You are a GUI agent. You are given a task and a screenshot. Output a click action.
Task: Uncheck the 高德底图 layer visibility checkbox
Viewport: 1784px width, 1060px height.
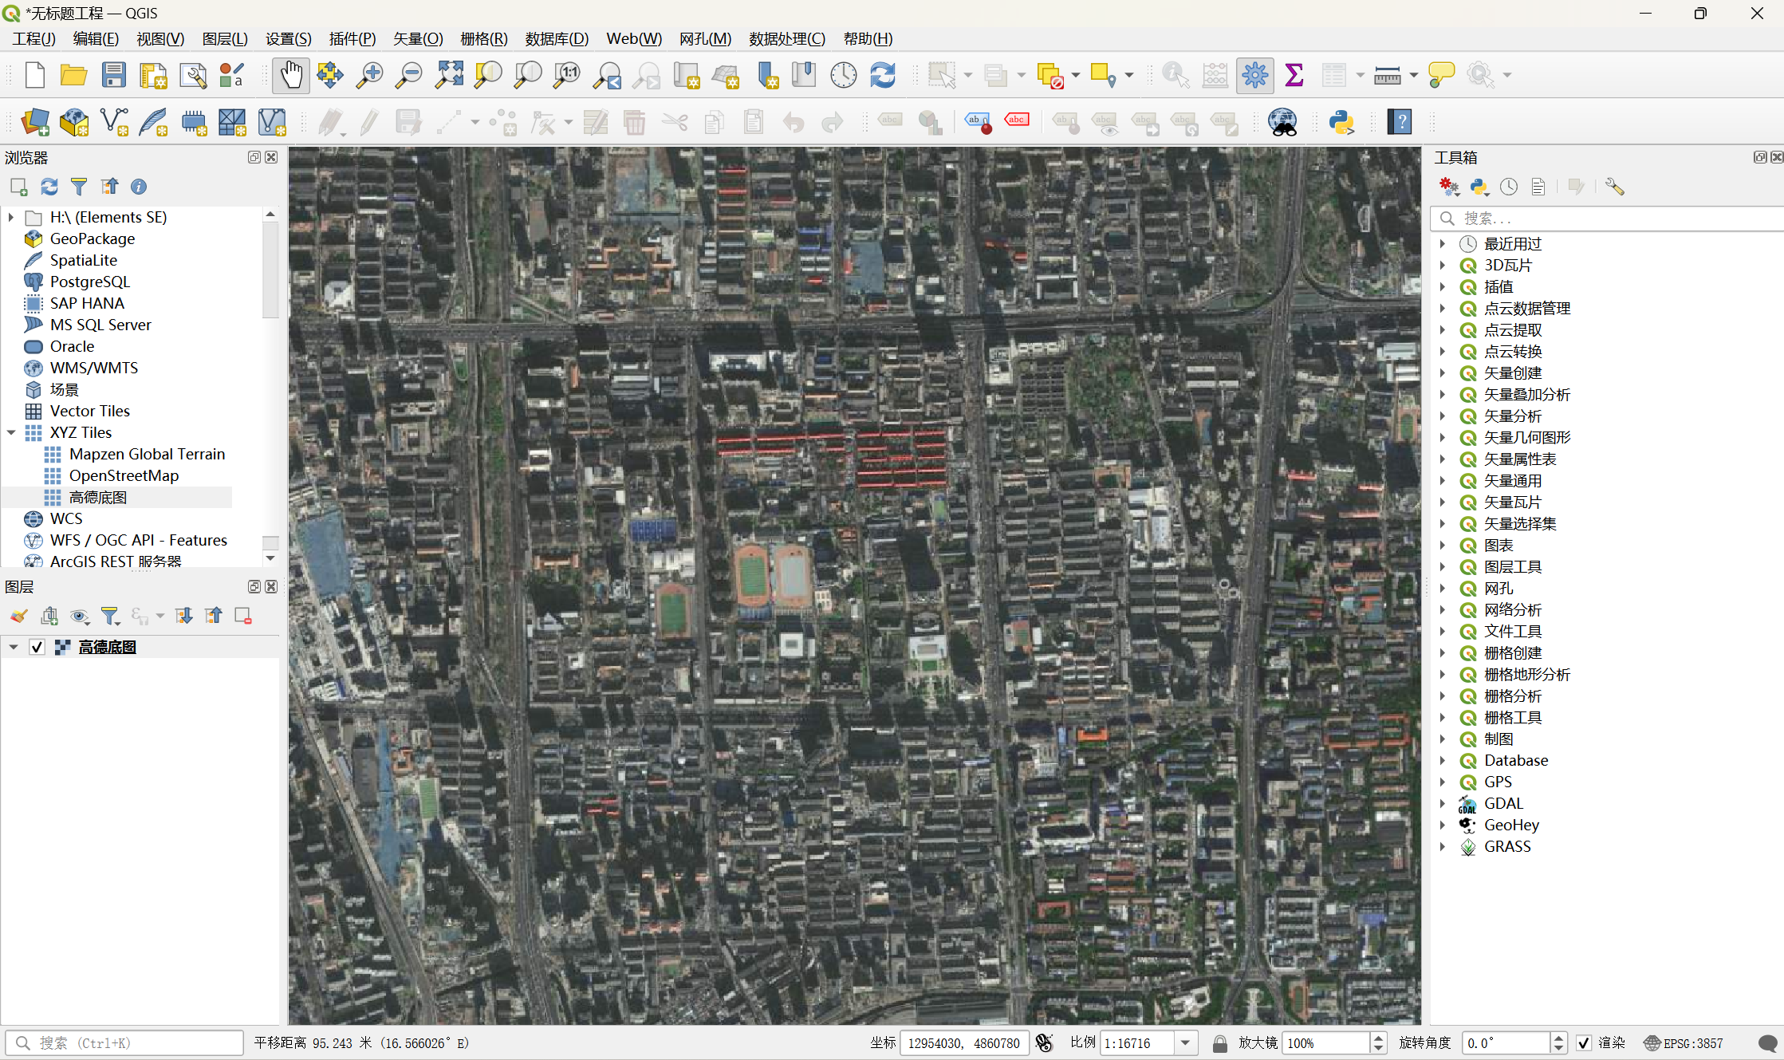[x=37, y=647]
